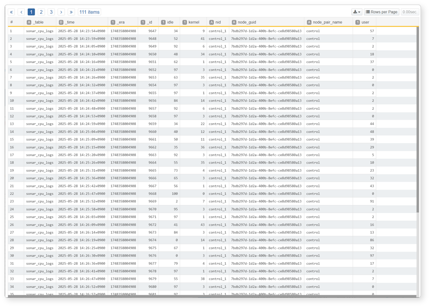Viewport: 430px width, 307px height.
Task: Sort by the _era column header
Action: tap(123, 22)
